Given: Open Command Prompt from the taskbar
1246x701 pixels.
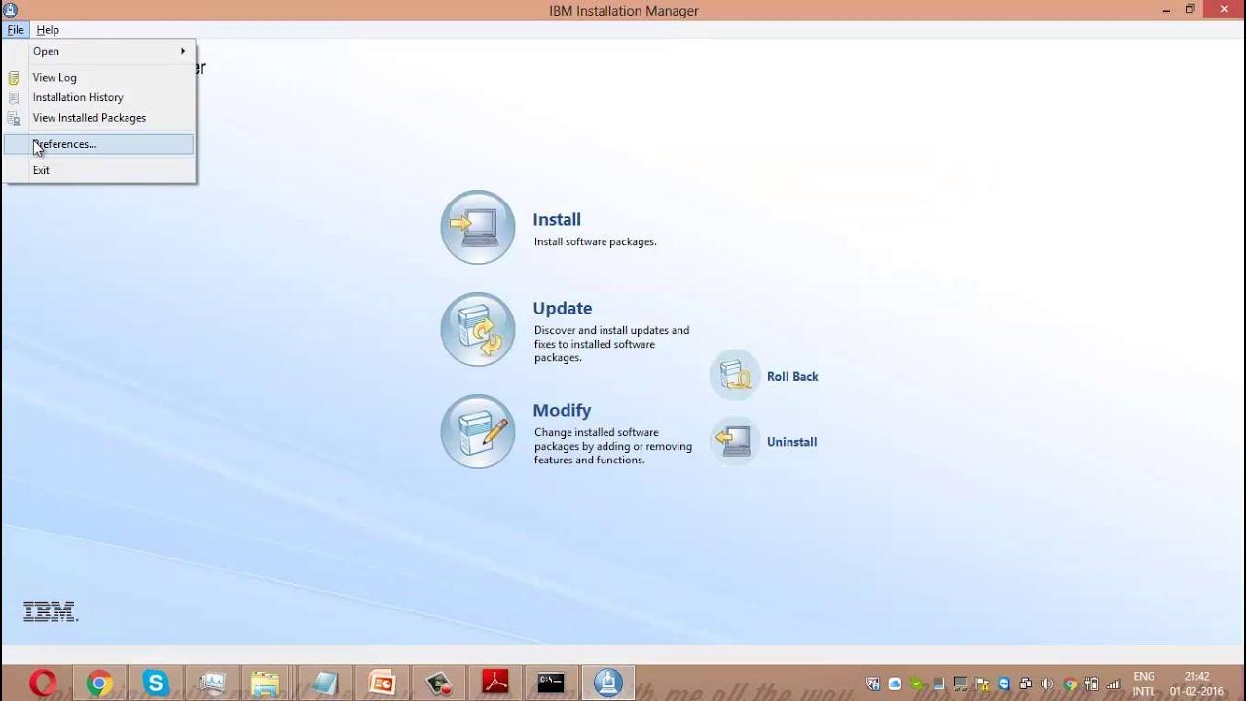Looking at the screenshot, I should click(551, 683).
